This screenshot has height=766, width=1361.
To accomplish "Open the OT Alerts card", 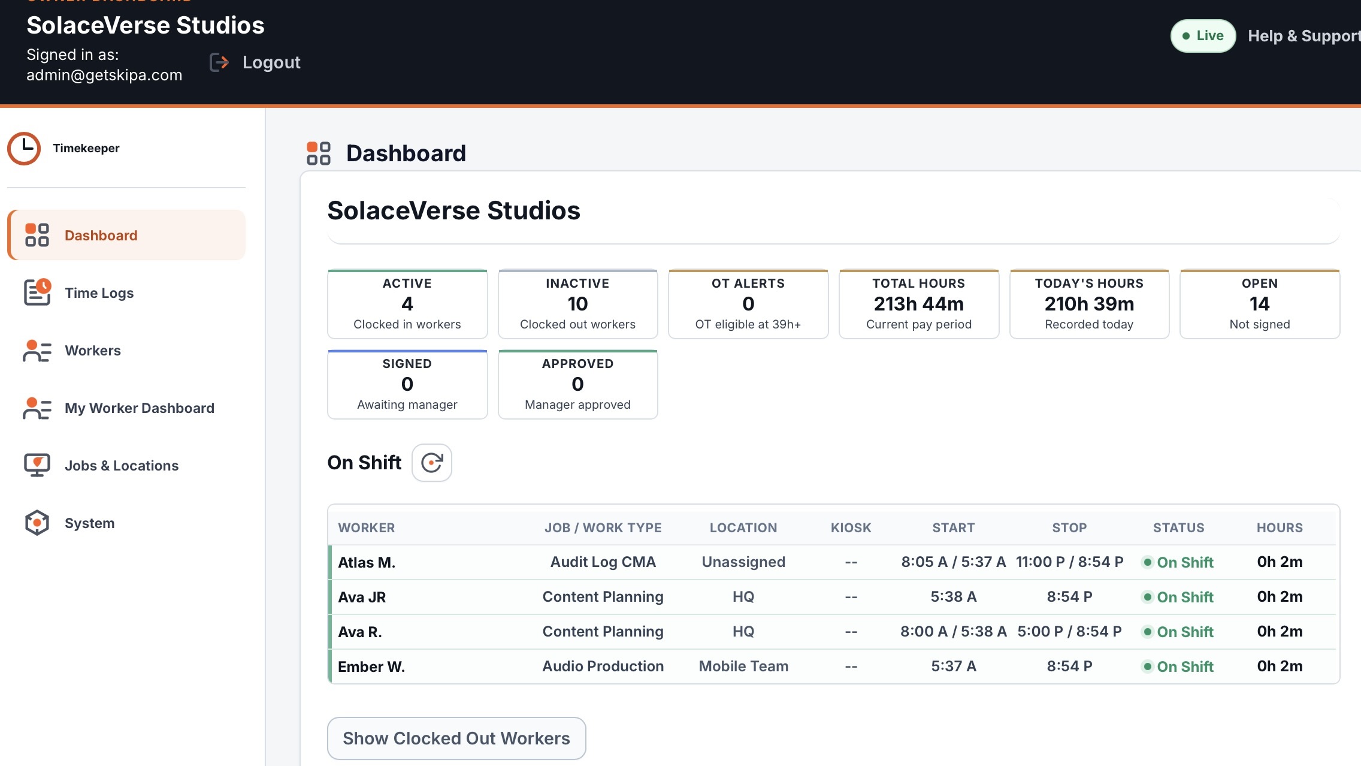I will pyautogui.click(x=748, y=304).
